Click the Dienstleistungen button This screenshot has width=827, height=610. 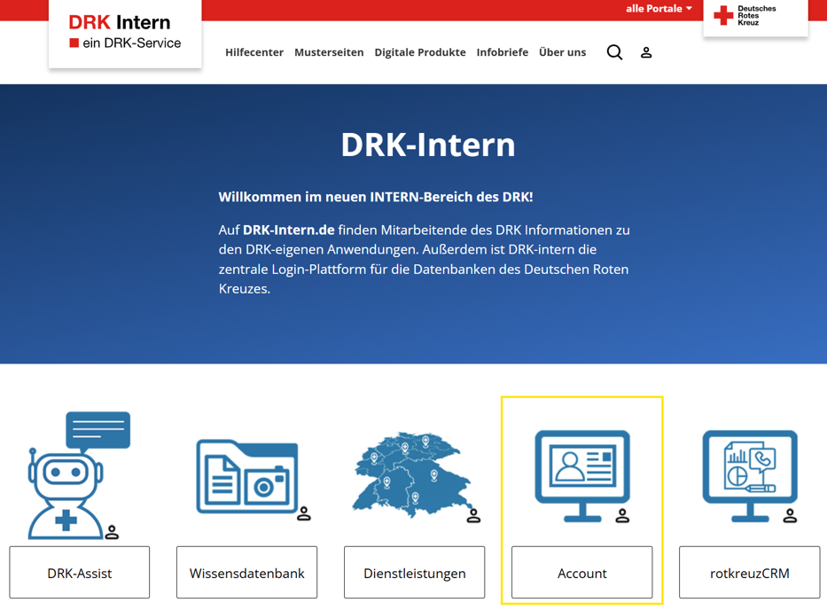(415, 573)
